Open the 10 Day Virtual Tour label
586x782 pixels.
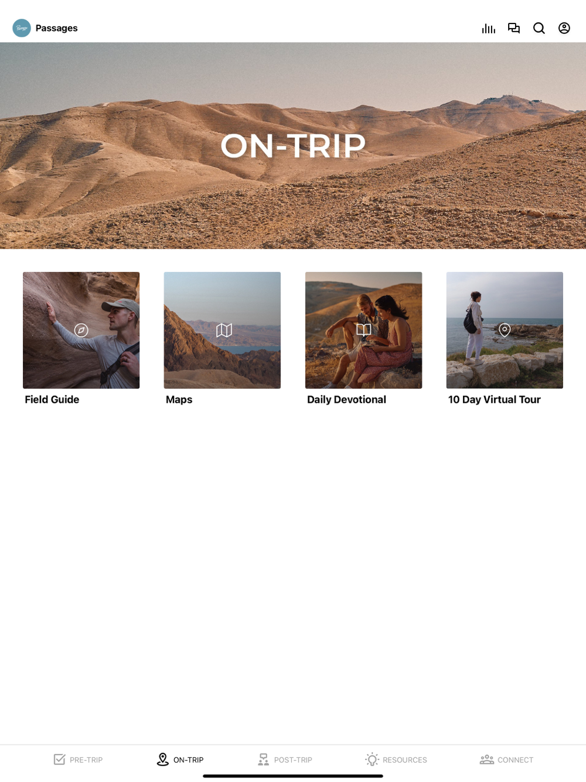point(495,400)
